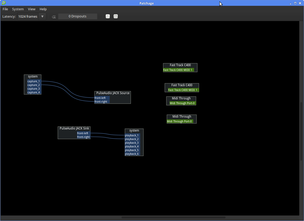Click the Patchage app icon in title bar
This screenshot has width=304, height=221.
pos(3,3)
